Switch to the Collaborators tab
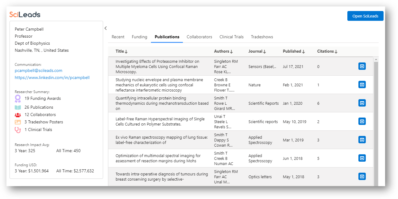 pos(199,37)
